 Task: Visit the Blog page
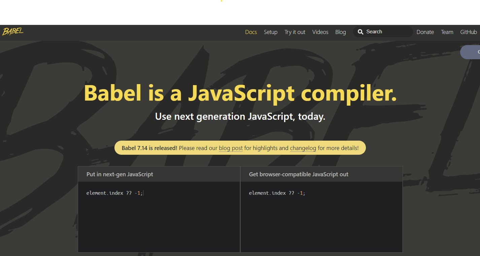340,32
